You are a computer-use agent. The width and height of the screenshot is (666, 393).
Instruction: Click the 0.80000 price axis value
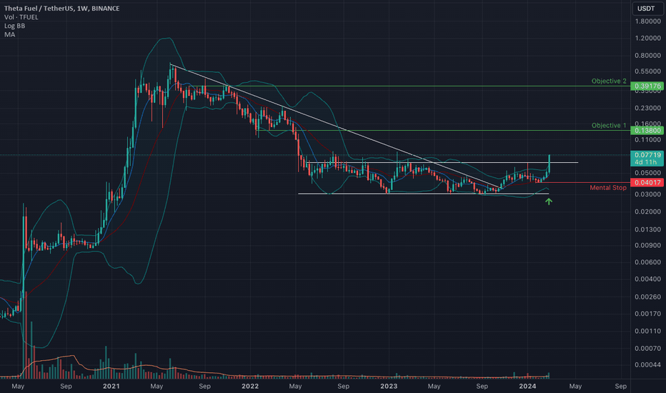tap(647, 55)
